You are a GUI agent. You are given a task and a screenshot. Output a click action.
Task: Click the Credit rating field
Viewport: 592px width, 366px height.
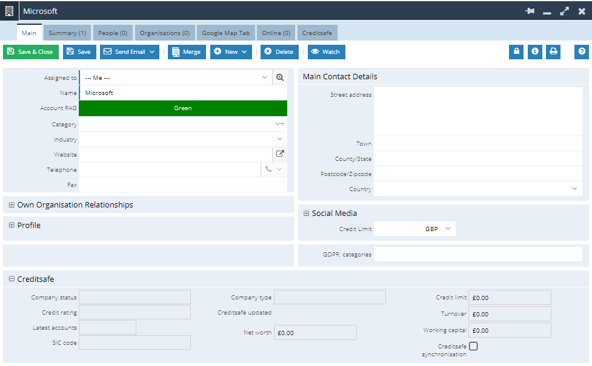coord(135,312)
